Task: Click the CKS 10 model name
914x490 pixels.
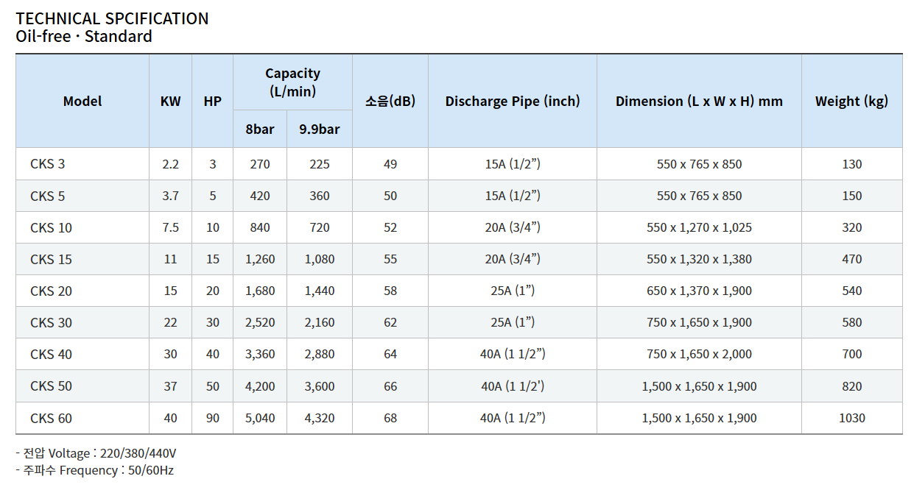Action: tap(52, 227)
